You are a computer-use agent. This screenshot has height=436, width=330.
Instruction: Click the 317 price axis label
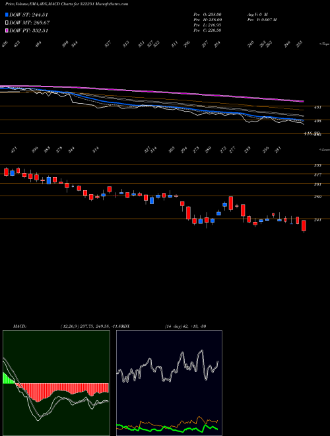317,174
